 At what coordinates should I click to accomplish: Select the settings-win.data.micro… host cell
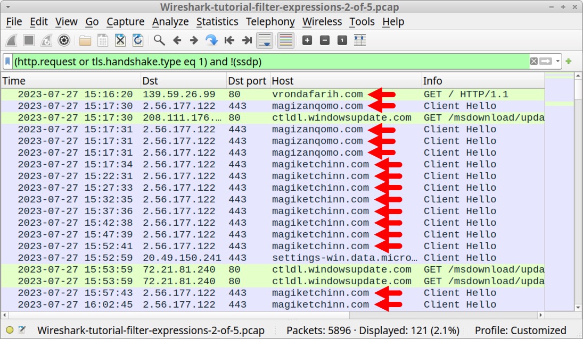pos(344,258)
